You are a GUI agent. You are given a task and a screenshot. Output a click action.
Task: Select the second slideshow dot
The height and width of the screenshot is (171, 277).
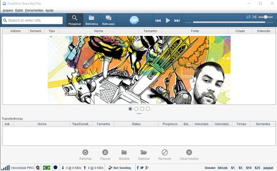point(136,109)
